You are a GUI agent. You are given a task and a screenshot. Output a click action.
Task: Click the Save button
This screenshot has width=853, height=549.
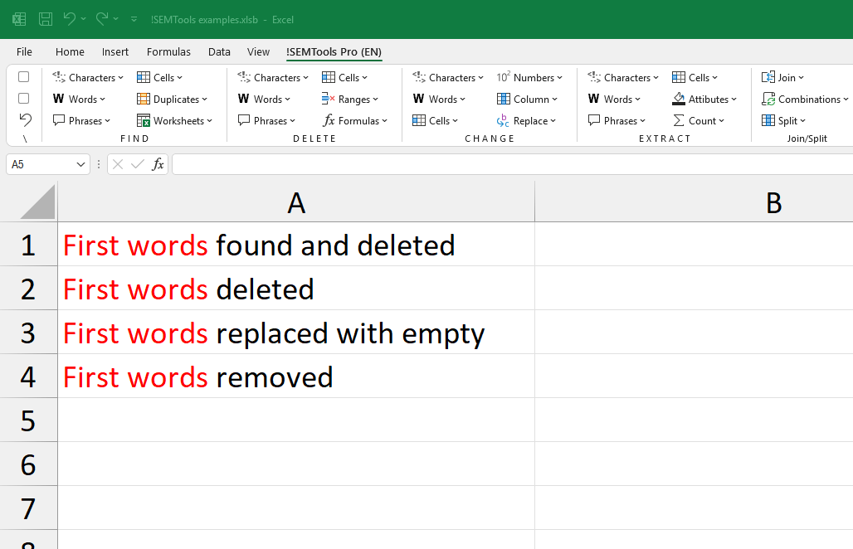[45, 19]
